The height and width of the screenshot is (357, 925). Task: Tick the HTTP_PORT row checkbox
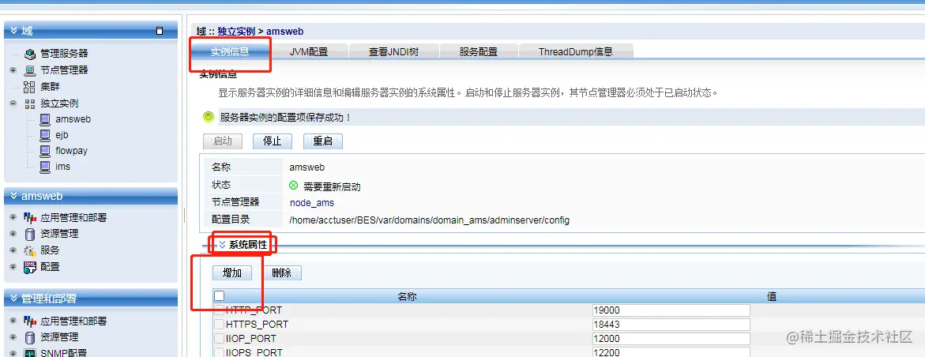pyautogui.click(x=220, y=310)
